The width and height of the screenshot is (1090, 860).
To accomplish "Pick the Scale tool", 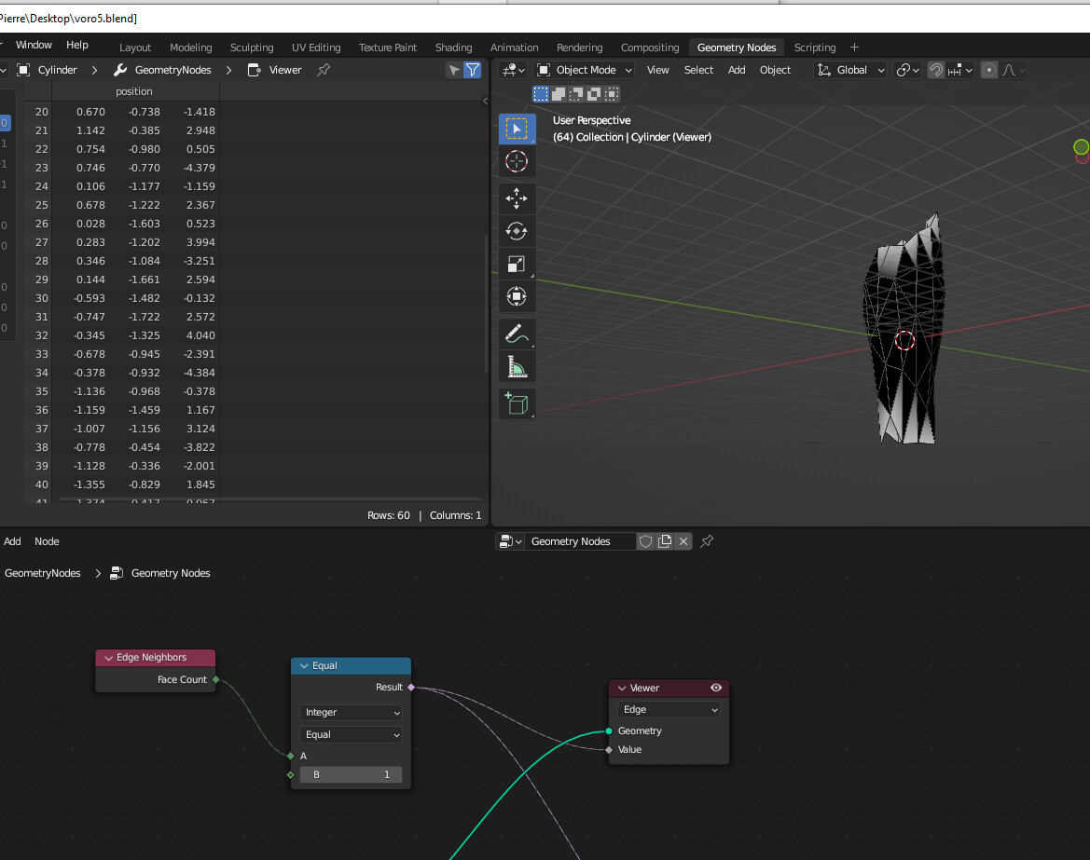I will tap(517, 264).
